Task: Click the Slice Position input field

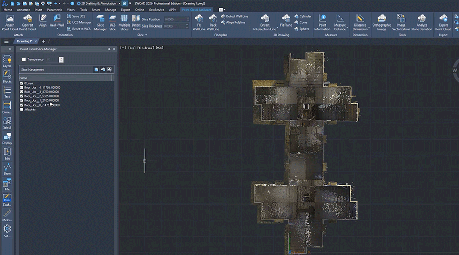Action: tap(176, 19)
